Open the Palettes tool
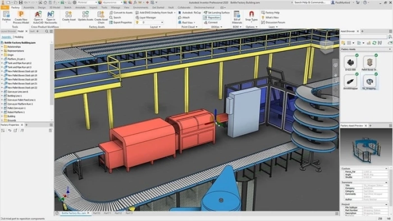This screenshot has width=393, height=221. (6, 16)
